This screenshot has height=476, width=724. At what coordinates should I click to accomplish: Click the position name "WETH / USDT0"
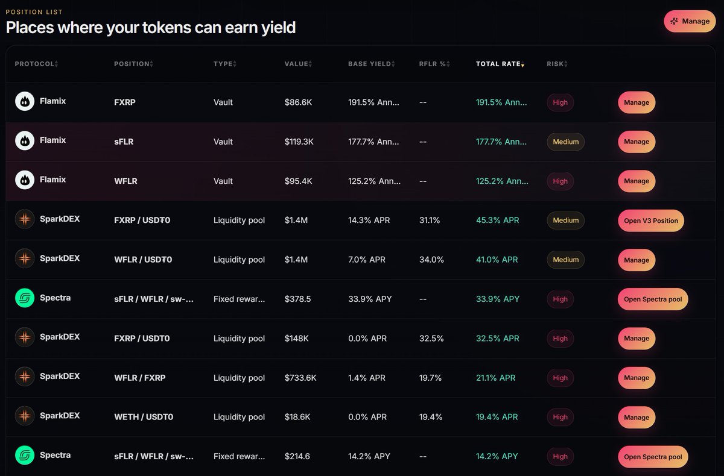coord(144,417)
